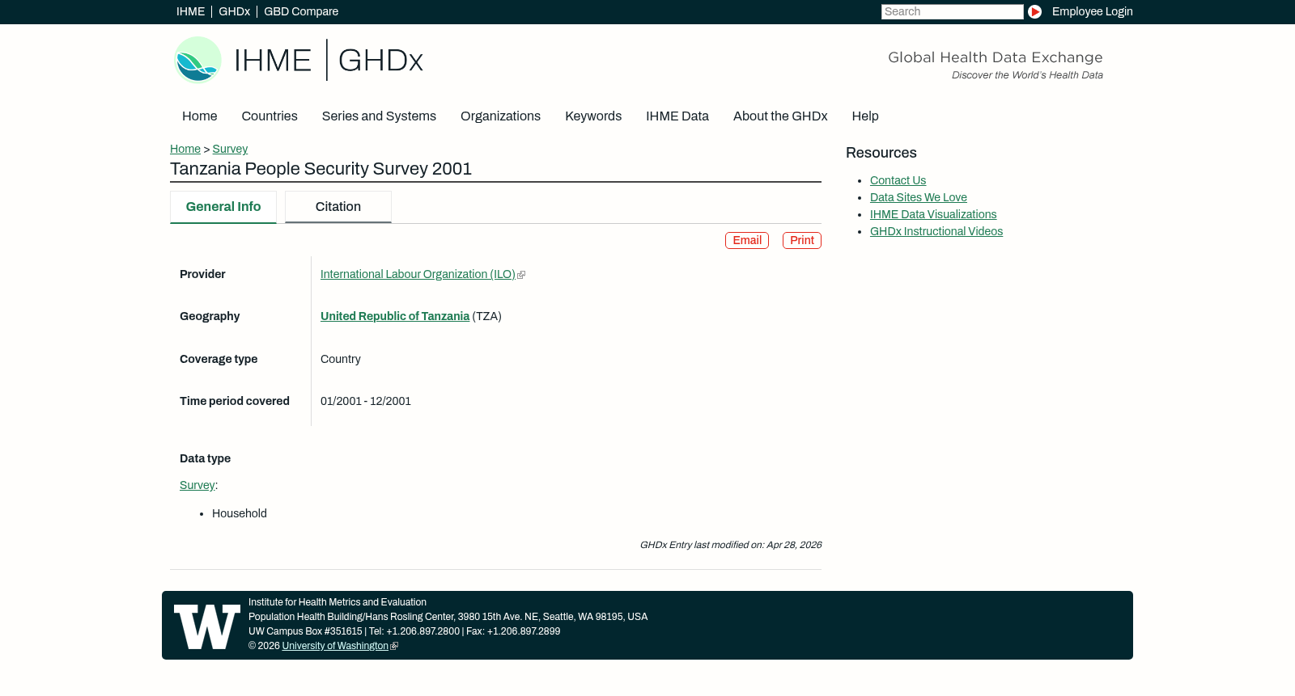Click the Coverage type label
This screenshot has width=1295, height=696.
tap(219, 360)
